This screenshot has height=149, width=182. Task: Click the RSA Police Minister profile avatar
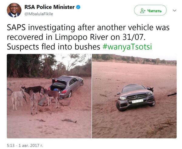tap(14, 10)
